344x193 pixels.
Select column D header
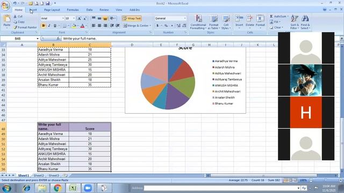(x=132, y=45)
